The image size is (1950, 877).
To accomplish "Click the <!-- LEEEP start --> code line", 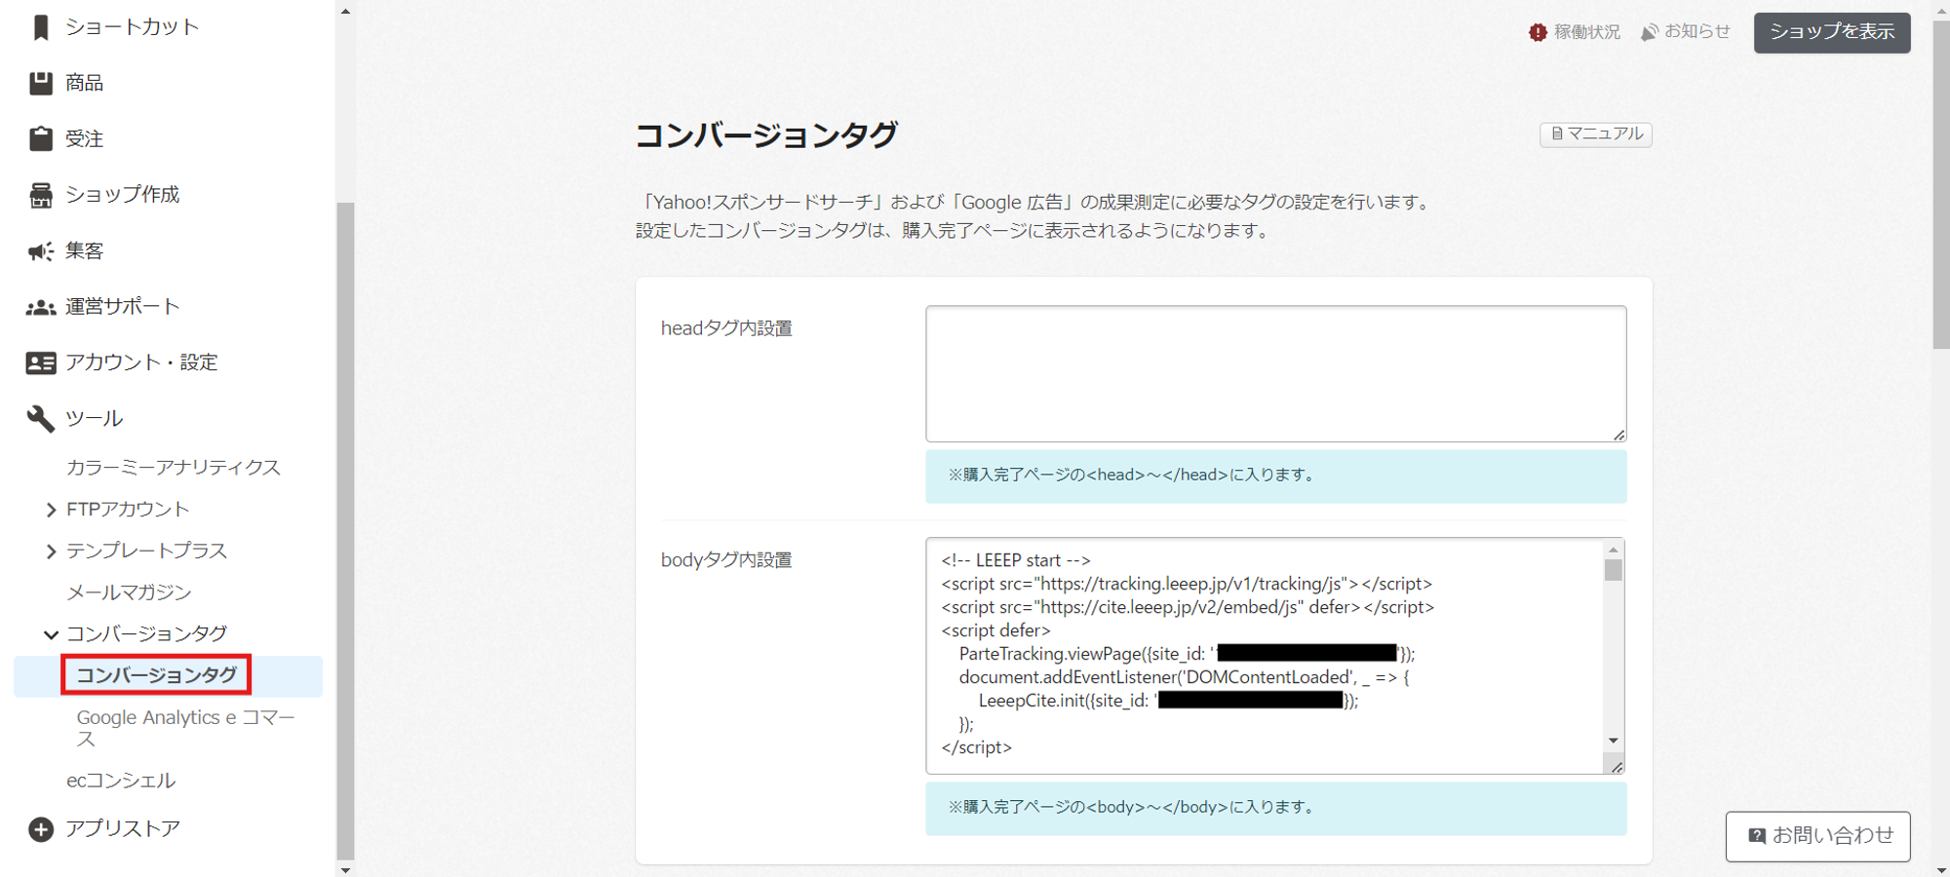I will (1016, 561).
